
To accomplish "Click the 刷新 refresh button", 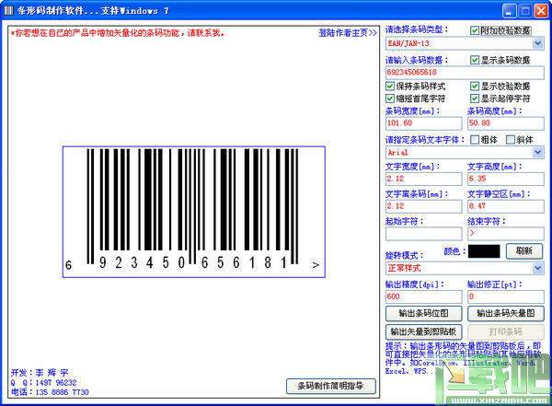I will pos(524,251).
